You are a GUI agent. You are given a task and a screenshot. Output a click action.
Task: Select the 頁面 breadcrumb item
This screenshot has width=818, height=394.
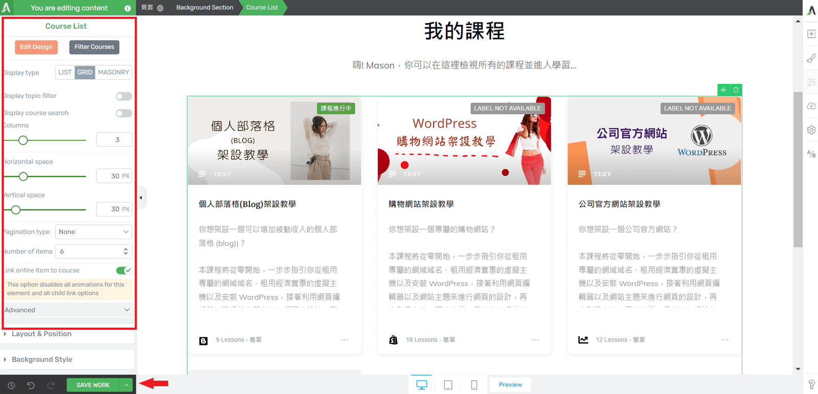pyautogui.click(x=147, y=8)
